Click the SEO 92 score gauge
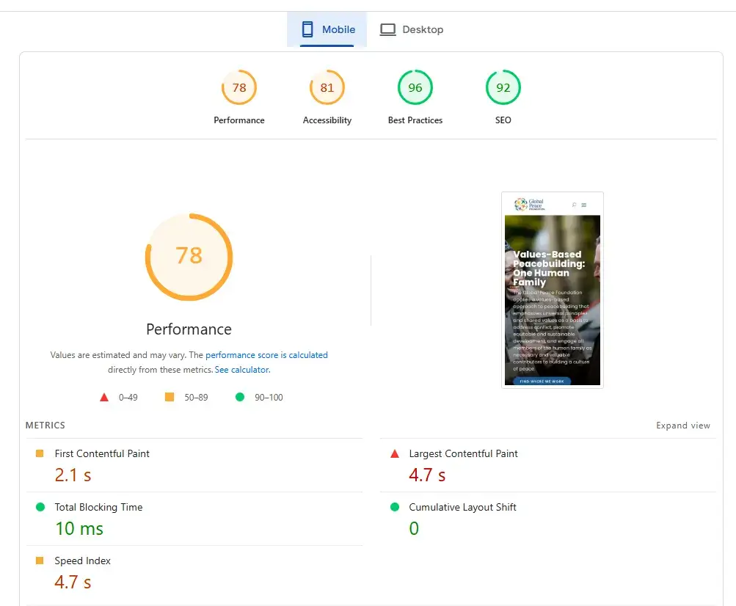The height and width of the screenshot is (606, 736). 503,88
